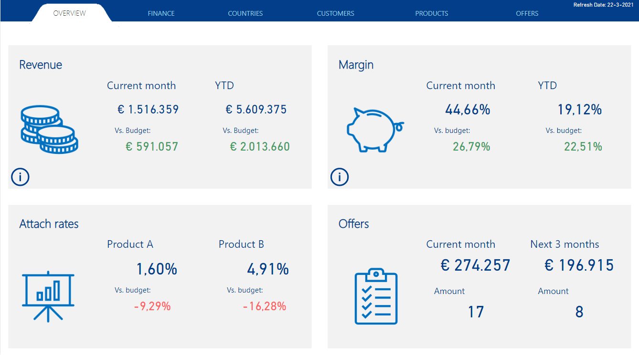
Task: Click the Revenue coins stack icon
Action: click(49, 130)
